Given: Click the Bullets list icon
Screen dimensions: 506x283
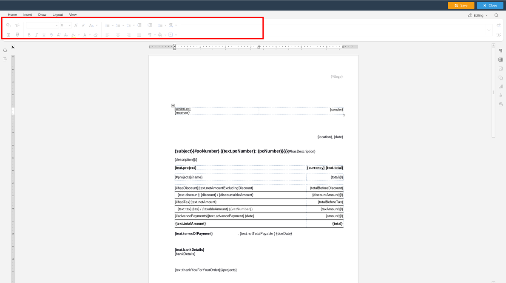Looking at the screenshot, I should click(x=108, y=25).
